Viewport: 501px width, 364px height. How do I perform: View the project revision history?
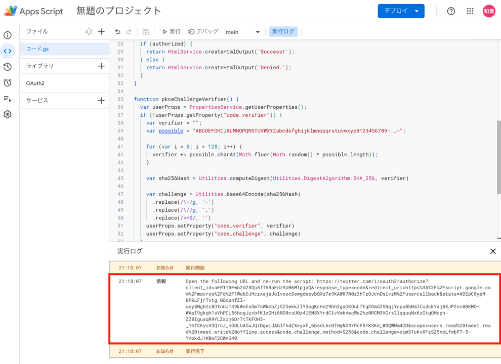(8, 67)
